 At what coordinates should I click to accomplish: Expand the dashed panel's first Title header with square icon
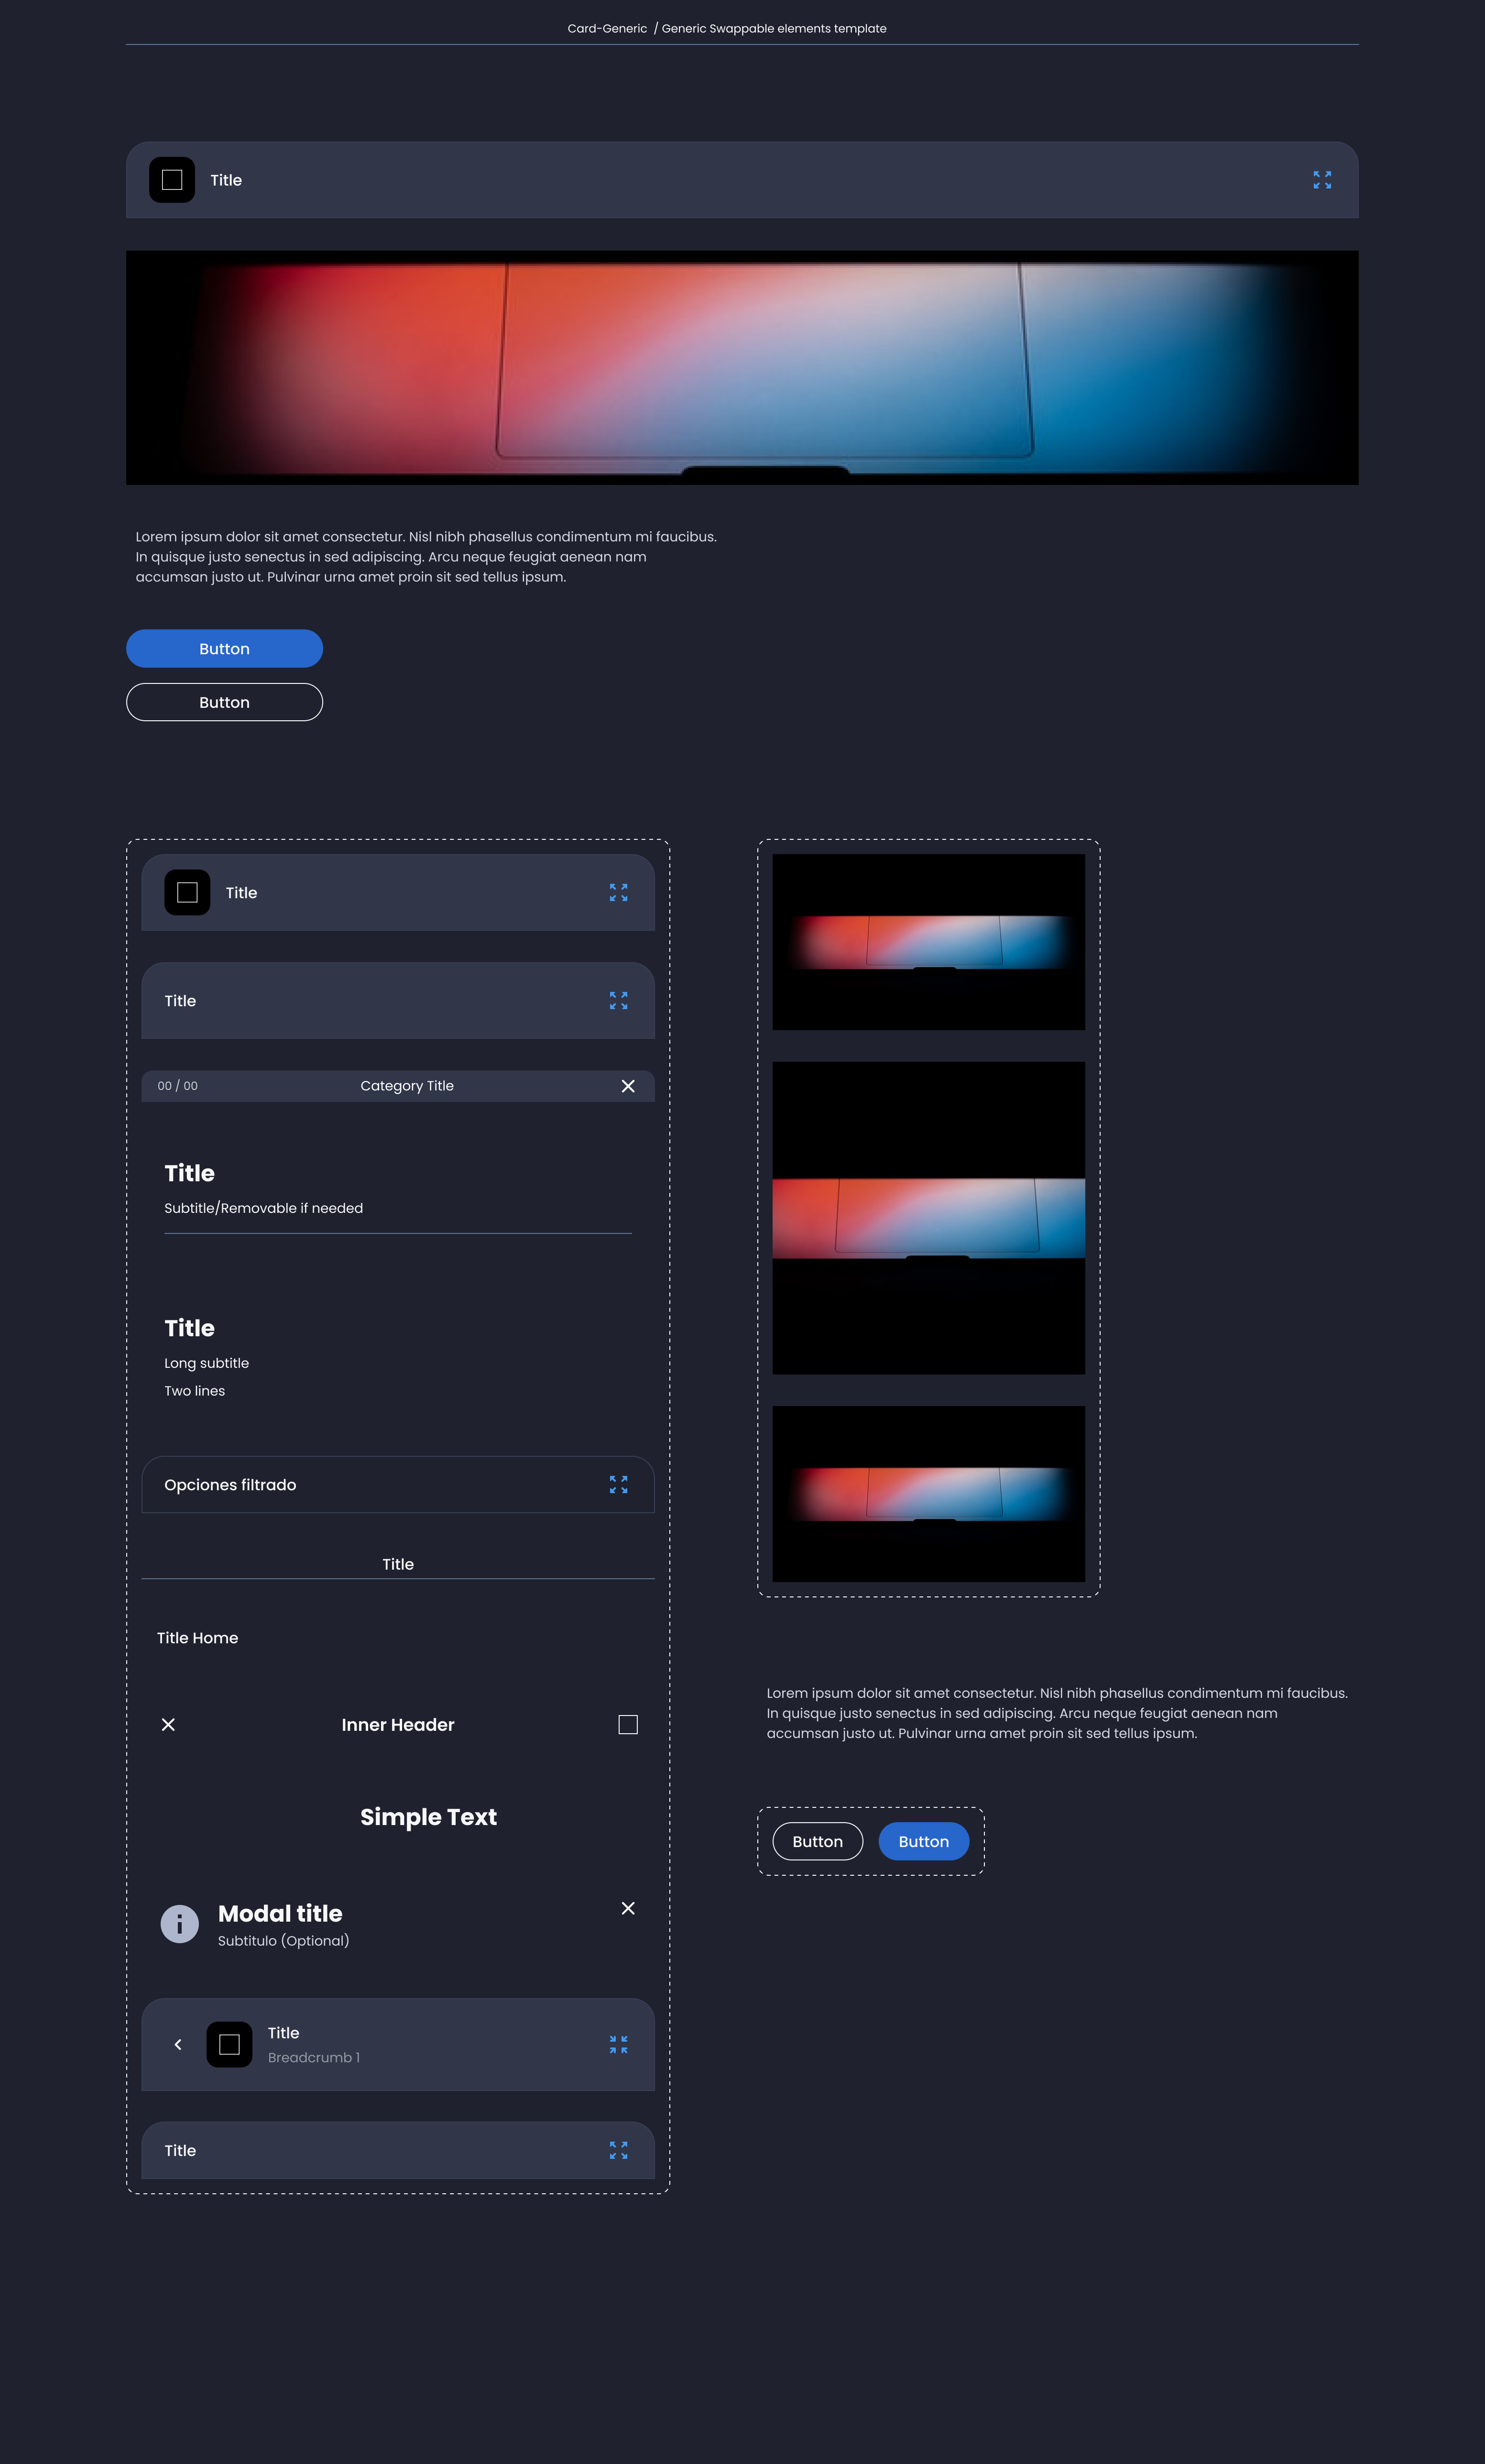618,893
